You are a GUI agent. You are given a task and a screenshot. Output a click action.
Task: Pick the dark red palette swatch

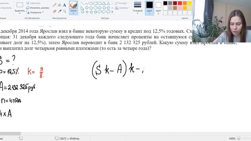[175, 3]
